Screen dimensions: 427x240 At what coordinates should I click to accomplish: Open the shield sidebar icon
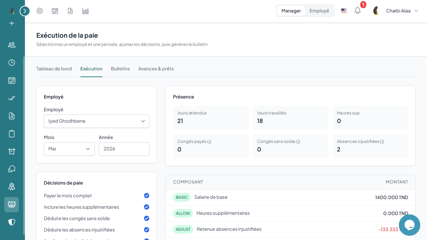[12, 222]
